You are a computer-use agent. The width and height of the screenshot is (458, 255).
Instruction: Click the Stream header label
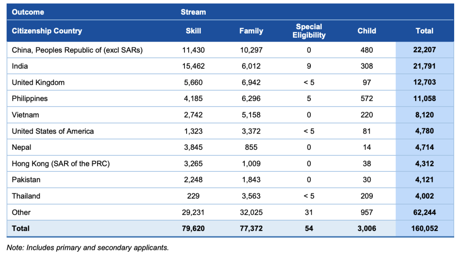pos(193,12)
